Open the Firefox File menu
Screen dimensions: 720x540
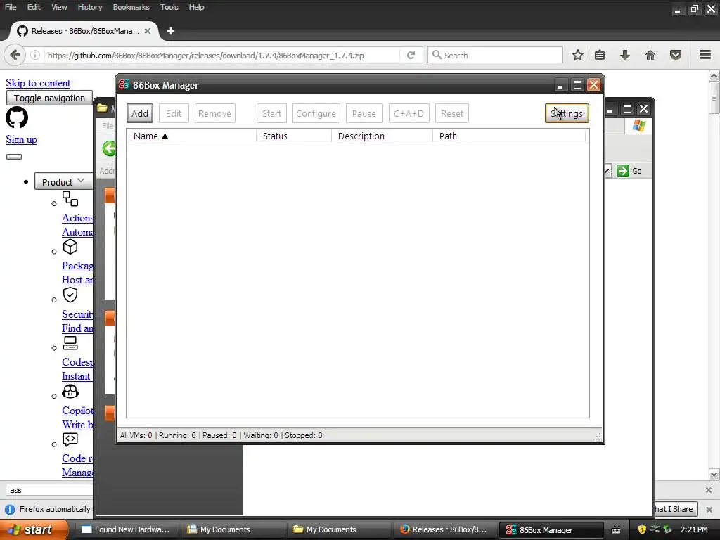[x=11, y=7]
